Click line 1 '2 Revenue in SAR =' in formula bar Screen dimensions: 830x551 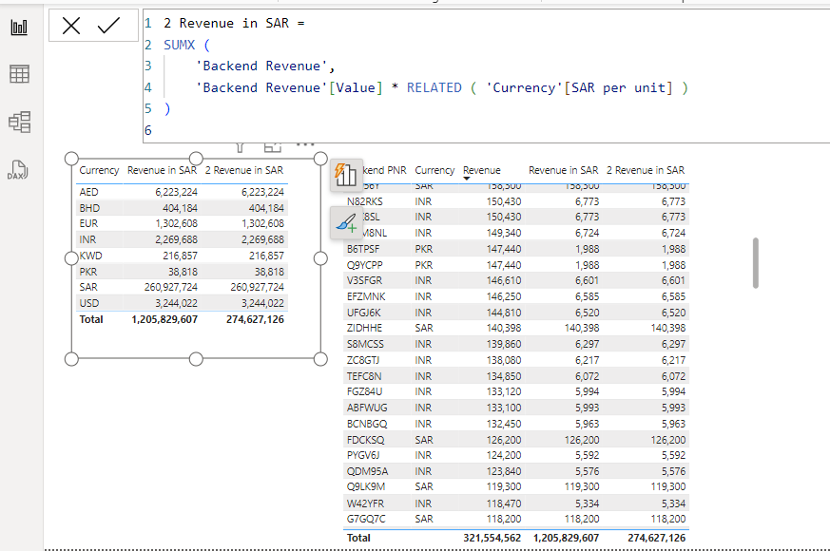point(234,23)
